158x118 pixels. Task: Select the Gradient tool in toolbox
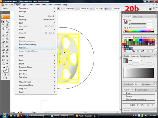click(x=7, y=50)
